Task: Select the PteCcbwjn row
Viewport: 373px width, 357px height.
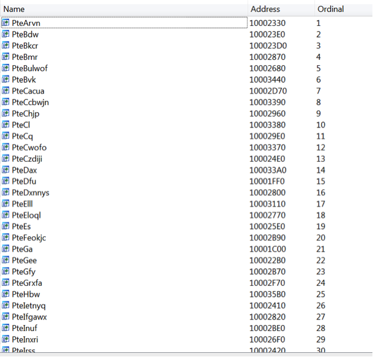Action: tap(30, 102)
